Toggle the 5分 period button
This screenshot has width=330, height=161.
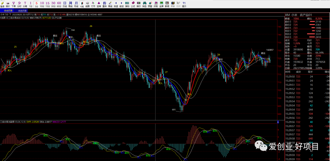37,4
